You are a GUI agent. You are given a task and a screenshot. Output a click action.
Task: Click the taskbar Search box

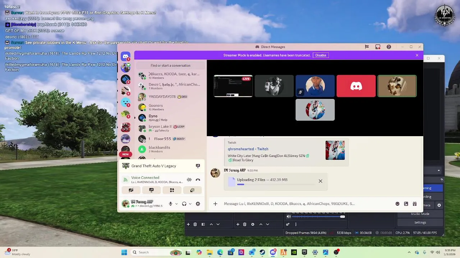[156, 252]
